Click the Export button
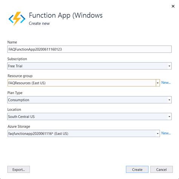 pos(19,170)
